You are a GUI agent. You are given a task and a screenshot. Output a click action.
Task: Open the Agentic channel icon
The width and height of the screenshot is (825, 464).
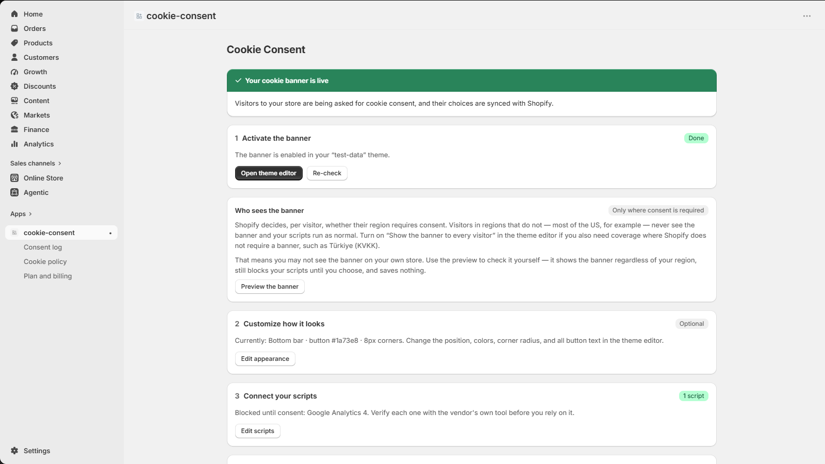(x=14, y=192)
